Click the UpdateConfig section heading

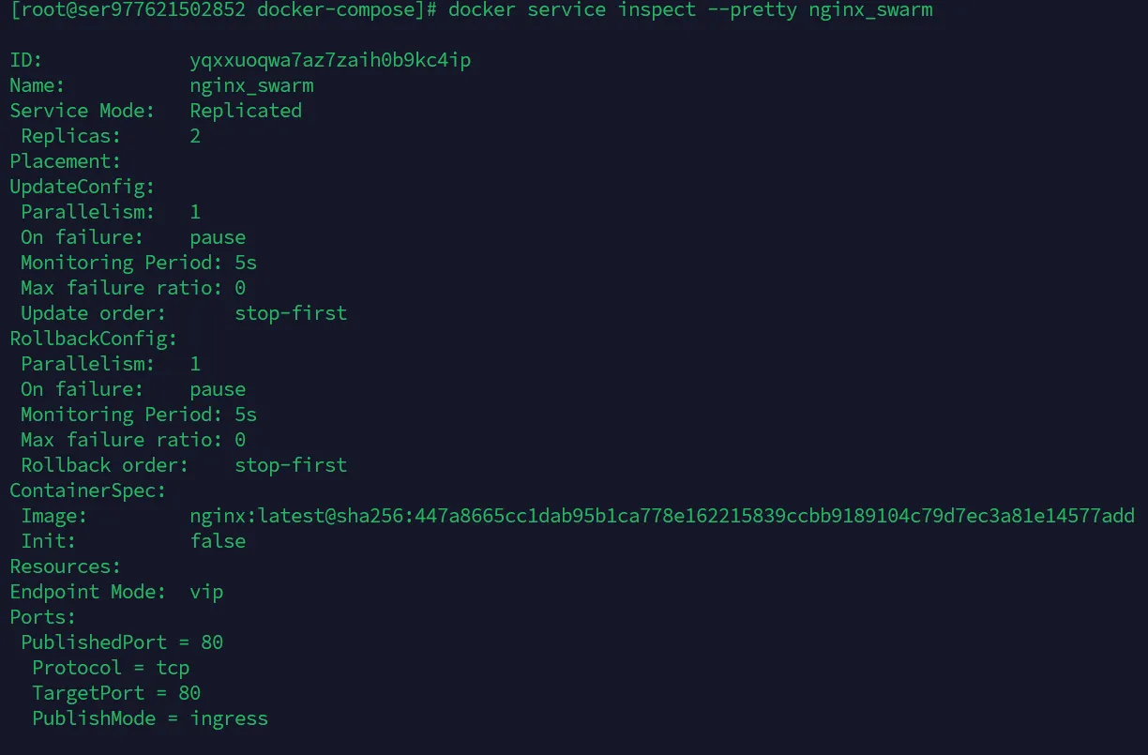(x=83, y=187)
